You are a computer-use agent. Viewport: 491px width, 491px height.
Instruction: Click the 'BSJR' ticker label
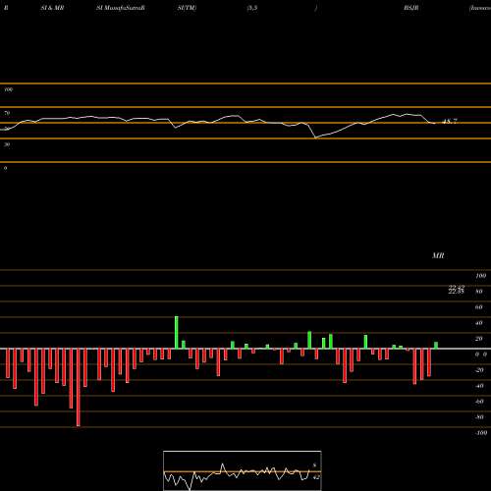(411, 8)
